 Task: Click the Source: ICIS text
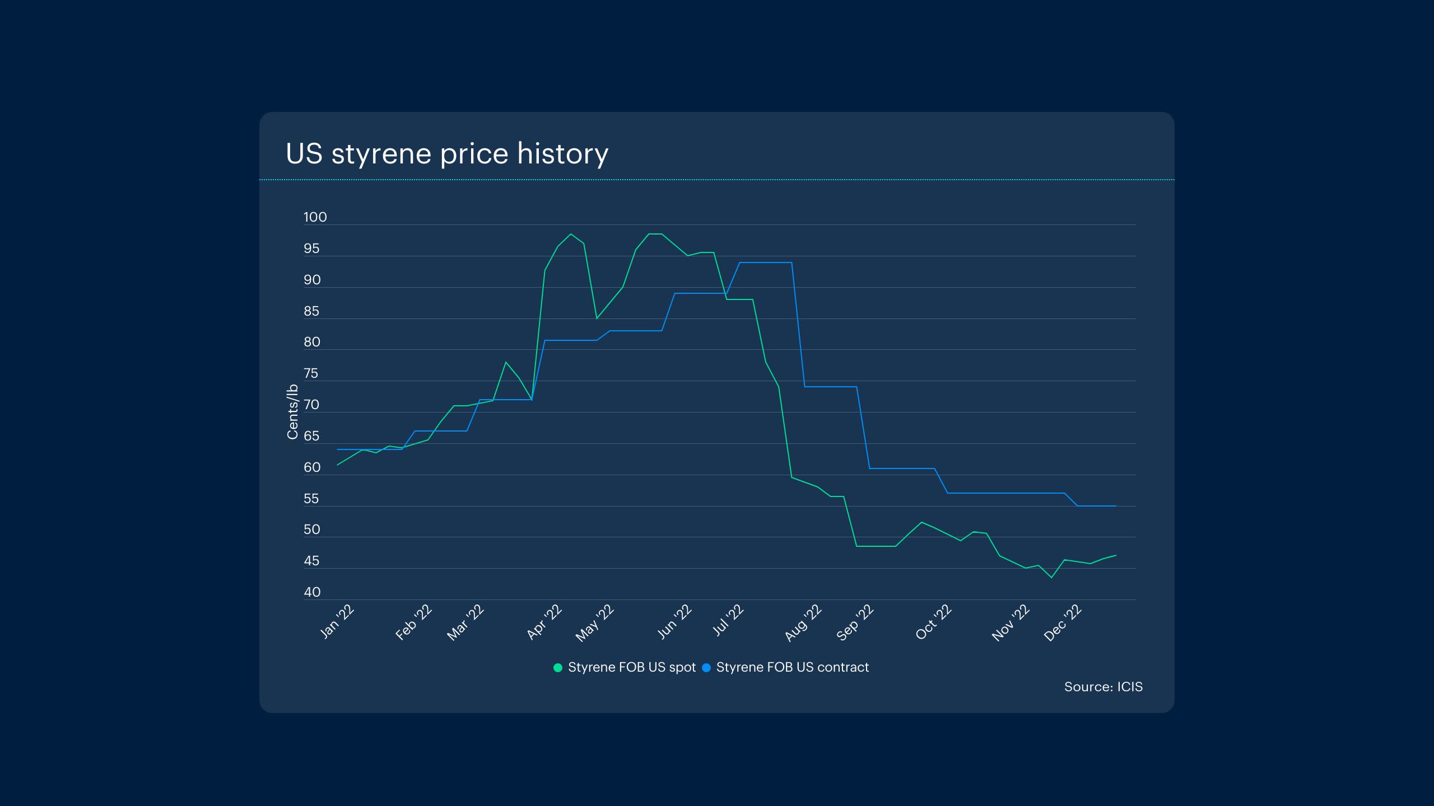point(1103,687)
